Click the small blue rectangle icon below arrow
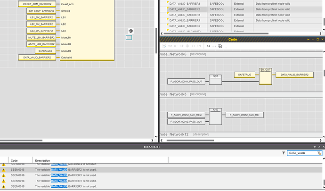325x191 pixels. tap(129, 38)
